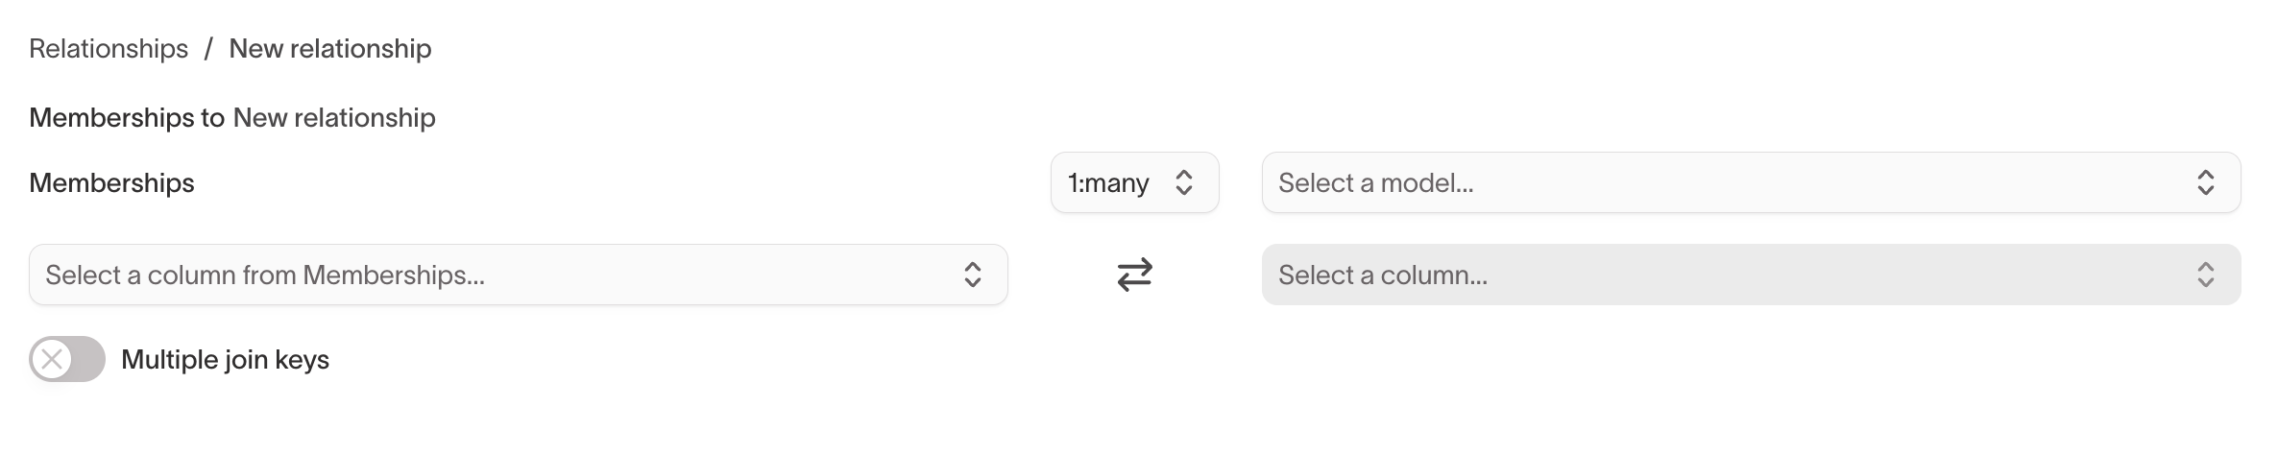Click the Memberships model label
Screen dimensions: 2278x455
coord(111,183)
